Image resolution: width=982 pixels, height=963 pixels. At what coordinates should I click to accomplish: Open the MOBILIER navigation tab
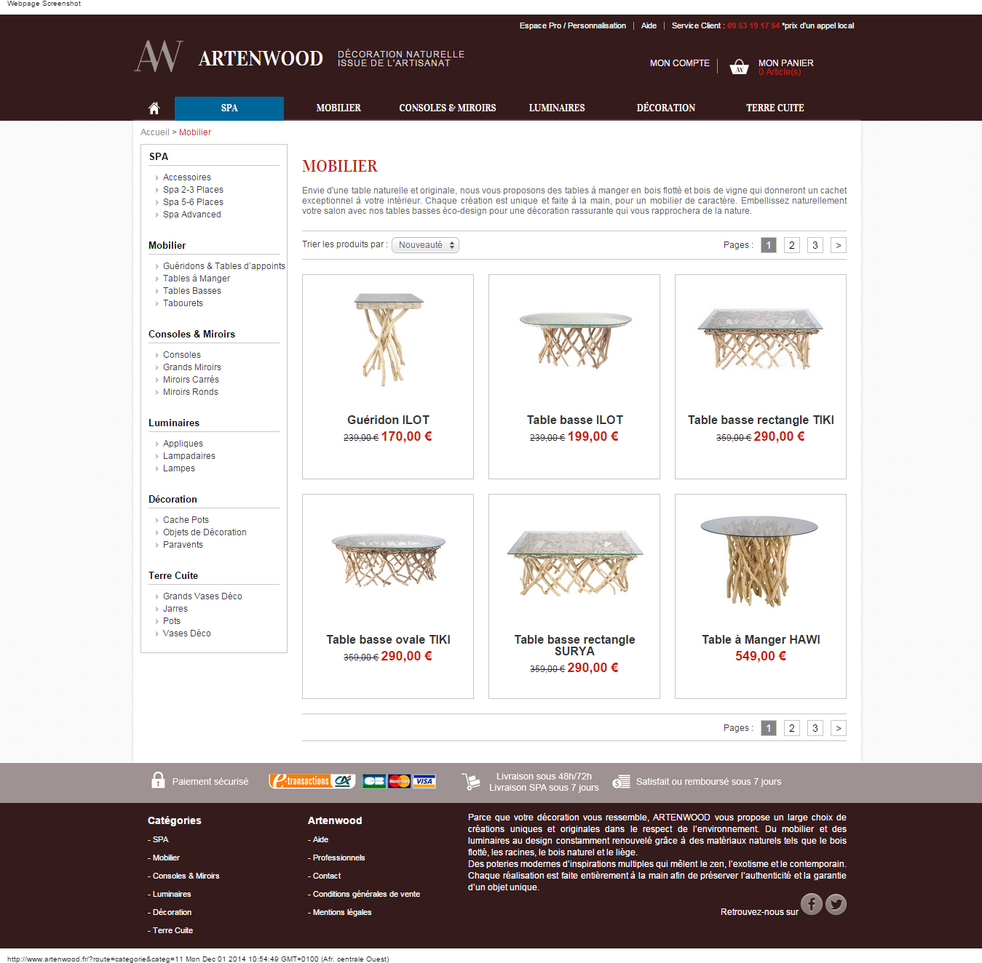pyautogui.click(x=338, y=108)
